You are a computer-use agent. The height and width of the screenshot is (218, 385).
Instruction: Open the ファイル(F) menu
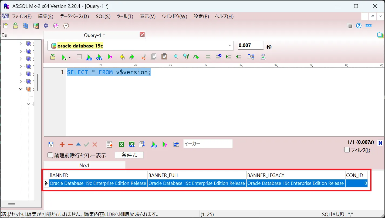22,16
